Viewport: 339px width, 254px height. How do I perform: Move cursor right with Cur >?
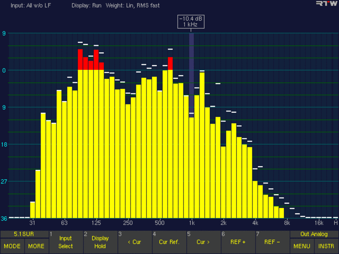click(204, 242)
